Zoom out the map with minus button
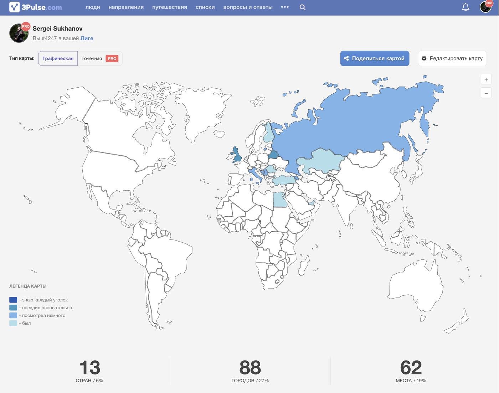The image size is (499, 393). [x=486, y=93]
